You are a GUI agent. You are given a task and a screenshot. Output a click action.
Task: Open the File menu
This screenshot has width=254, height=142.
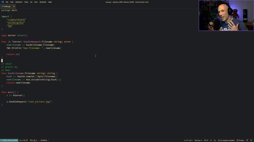point(7,2)
